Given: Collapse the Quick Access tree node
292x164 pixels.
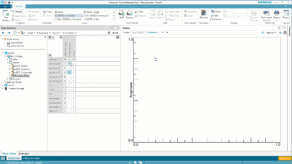Looking at the screenshot, I should pos(3,39).
